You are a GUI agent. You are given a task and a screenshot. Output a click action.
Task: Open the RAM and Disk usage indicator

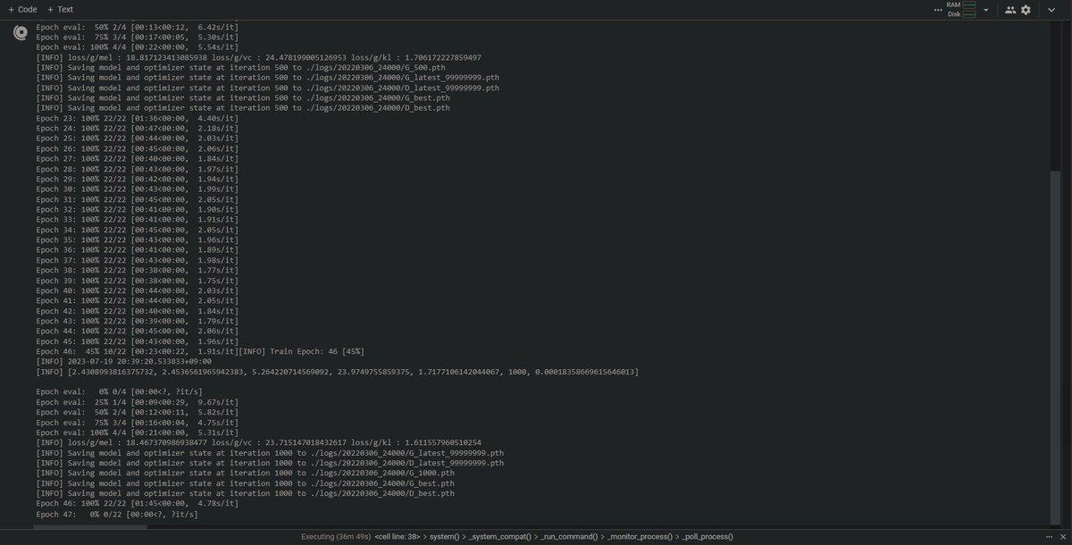pyautogui.click(x=961, y=9)
